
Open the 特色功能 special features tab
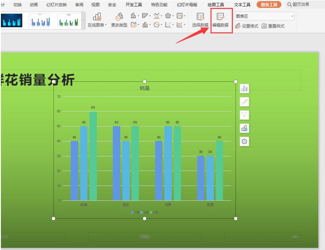(159, 5)
